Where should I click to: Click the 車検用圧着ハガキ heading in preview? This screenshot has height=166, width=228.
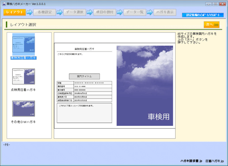84,49
